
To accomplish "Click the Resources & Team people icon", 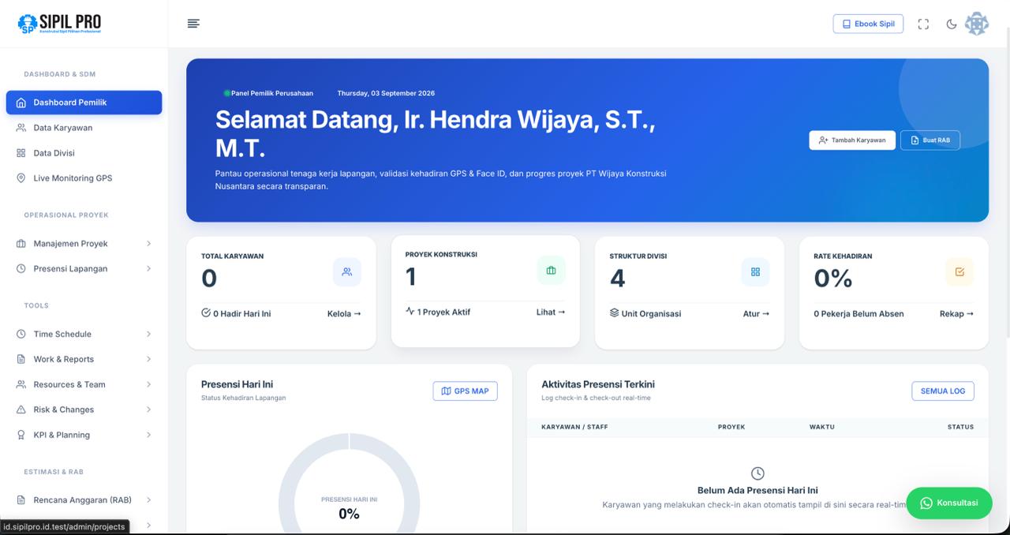I will pos(21,385).
